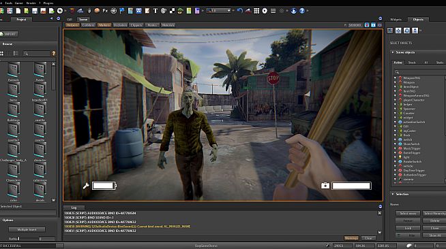Image resolution: width=446 pixels, height=249 pixels.
Task: Click the Import button
Action: 9,34
